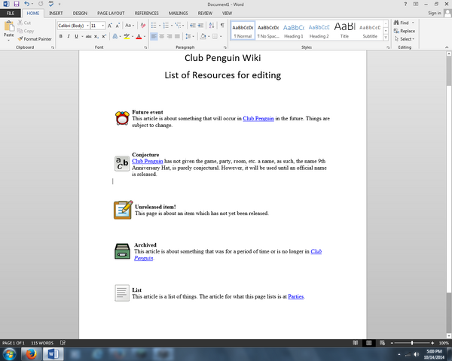Open the Parties hyperlink in List entry

tap(296, 296)
